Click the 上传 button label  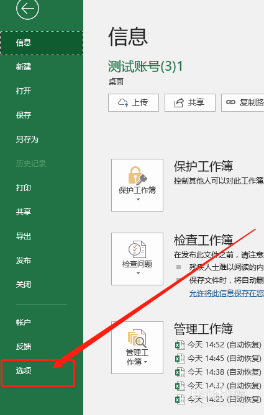[140, 102]
